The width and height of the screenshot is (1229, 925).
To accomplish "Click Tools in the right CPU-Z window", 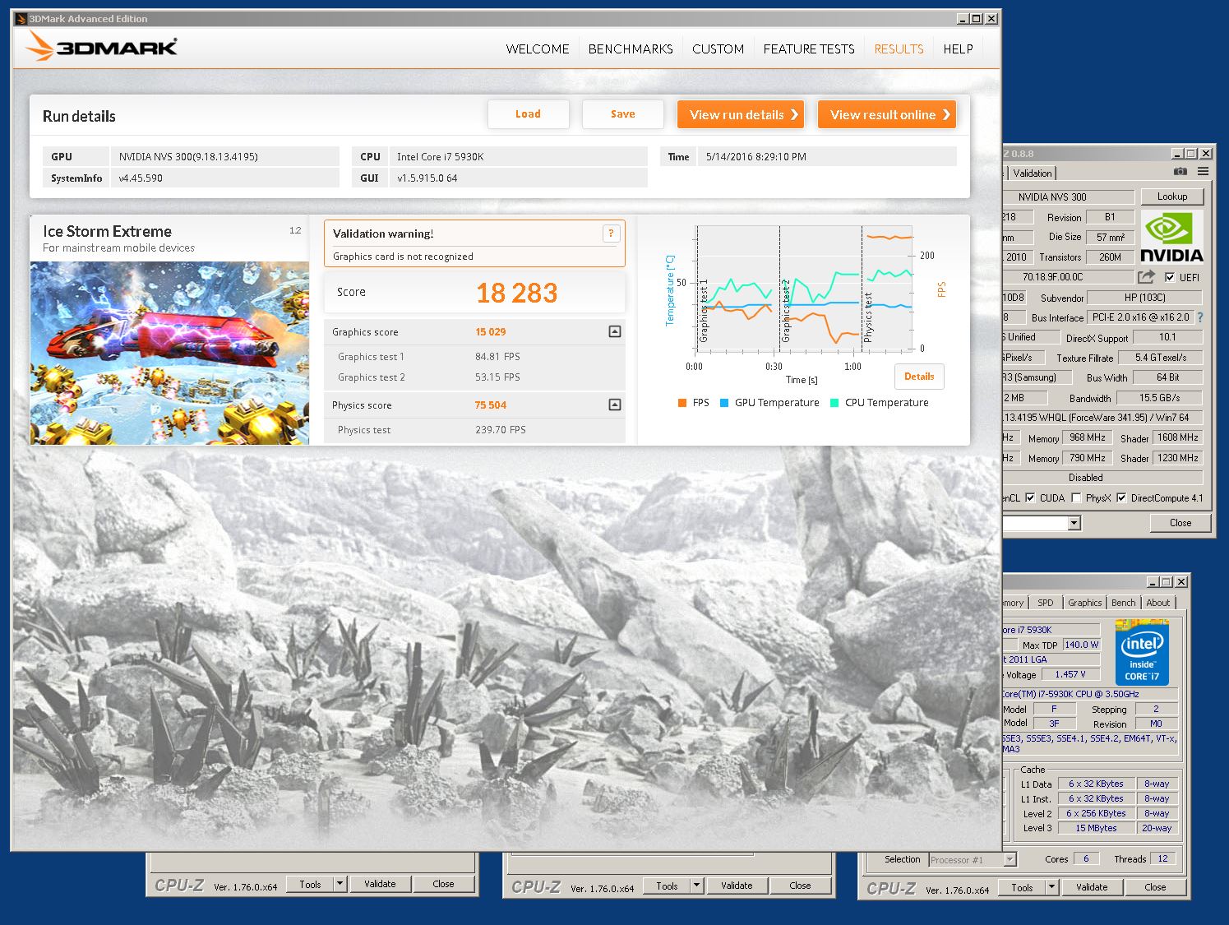I will pos(1022,887).
